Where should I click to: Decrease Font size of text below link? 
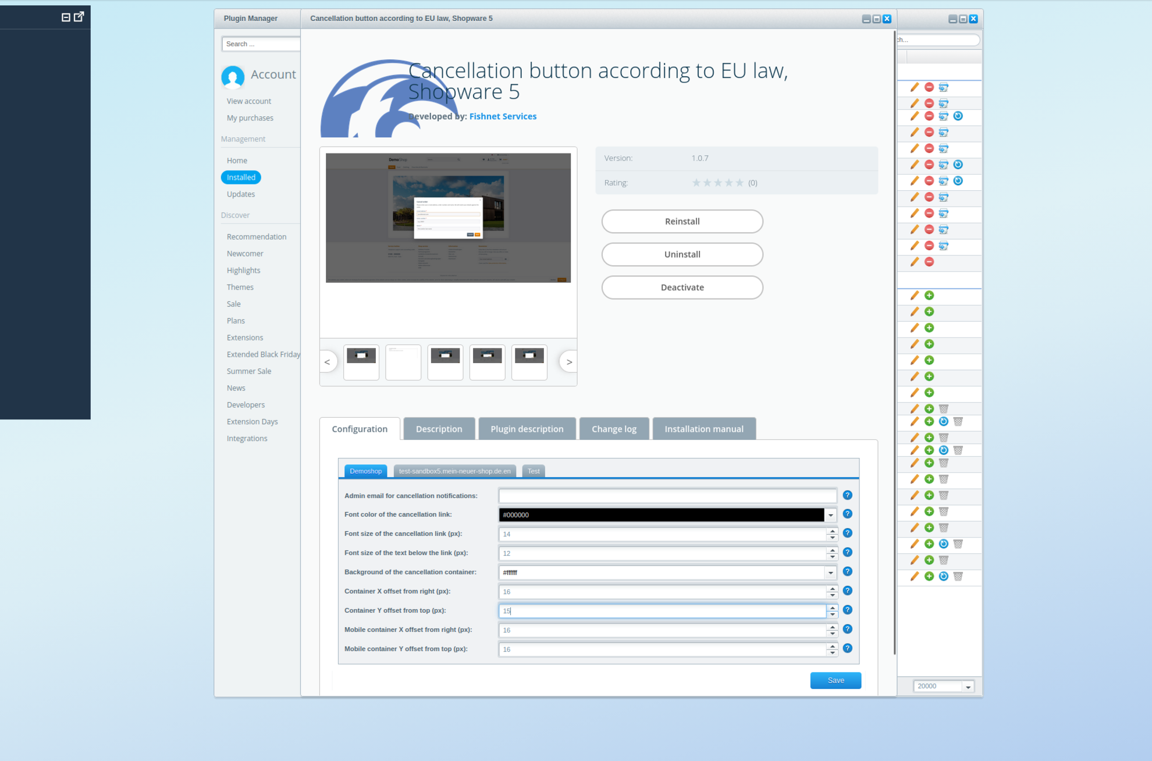pos(833,556)
